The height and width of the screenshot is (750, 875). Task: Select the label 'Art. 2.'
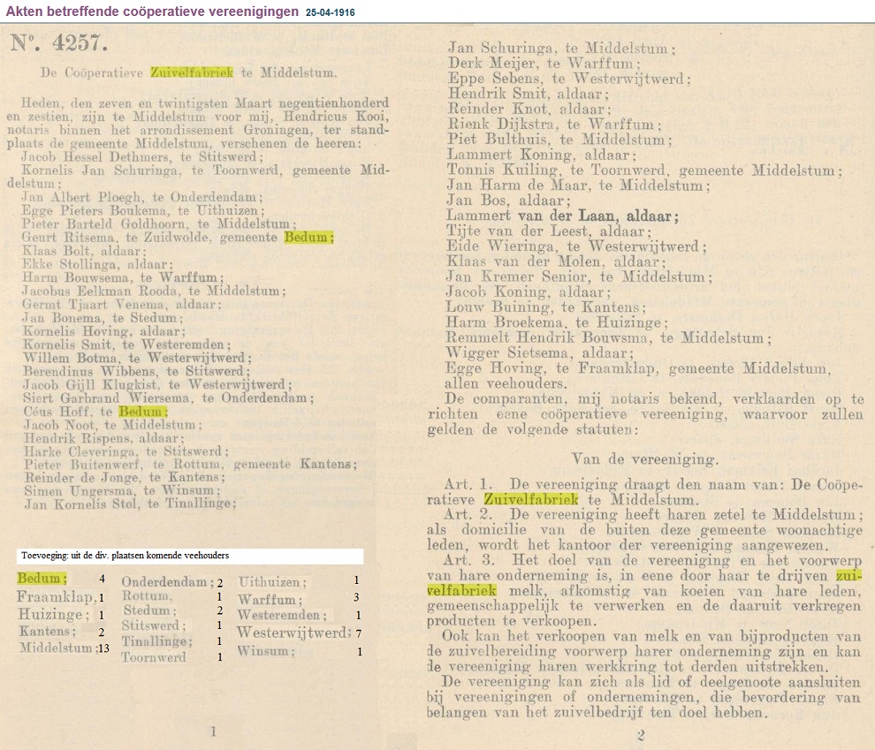(x=468, y=514)
